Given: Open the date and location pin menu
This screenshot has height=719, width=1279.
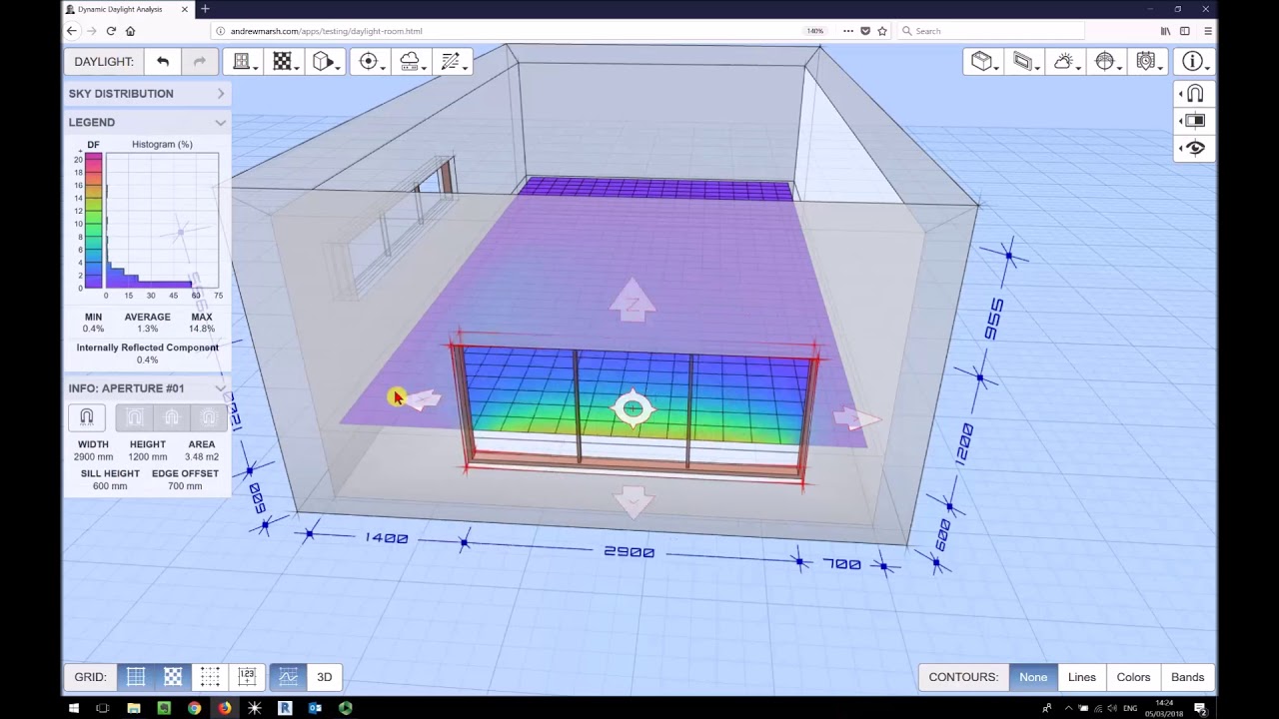Looking at the screenshot, I should (x=1147, y=62).
